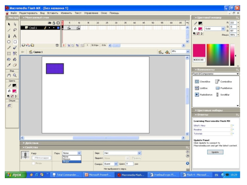Open the Управление menu
This screenshot has width=247, height=185.
pos(91,13)
